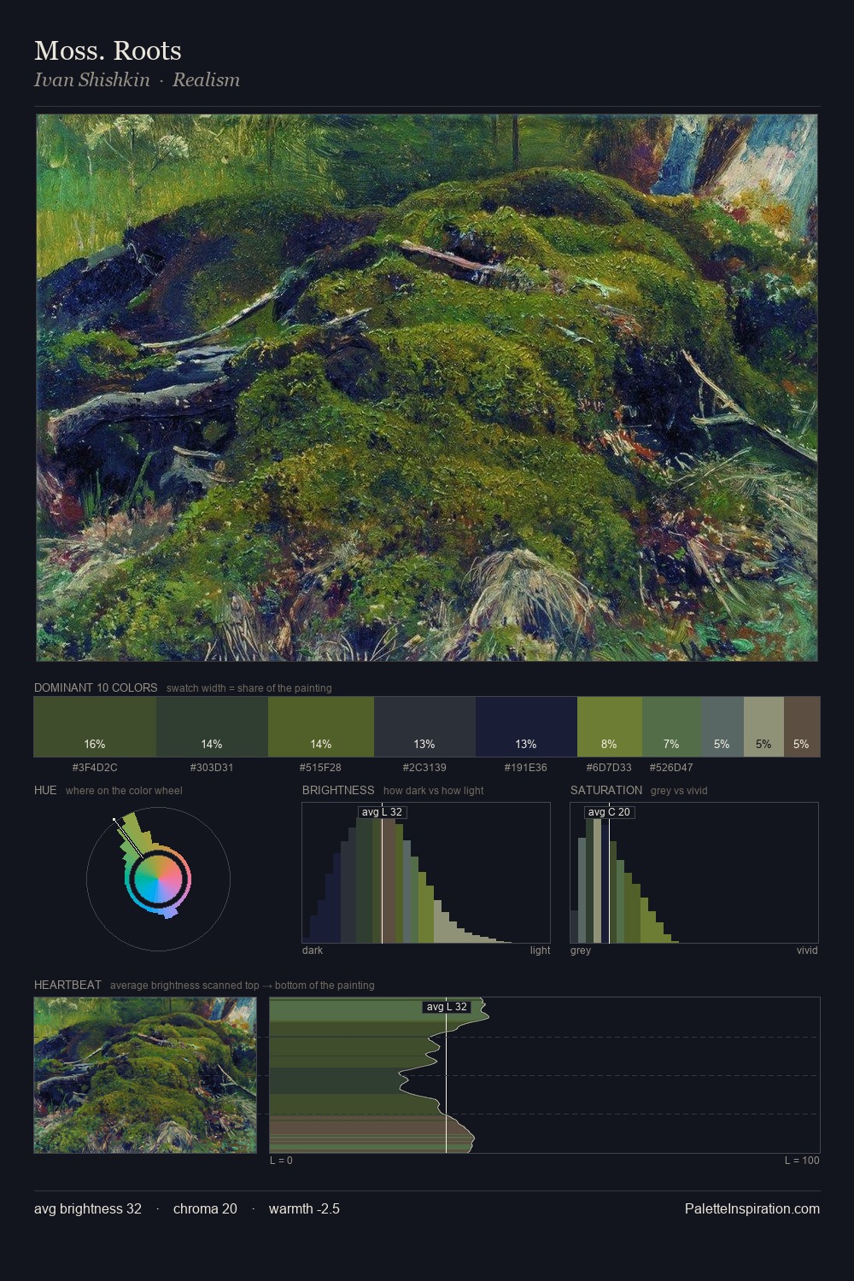Select the 16% swatch #3F4D2C
The image size is (854, 1281).
pyautogui.click(x=95, y=727)
